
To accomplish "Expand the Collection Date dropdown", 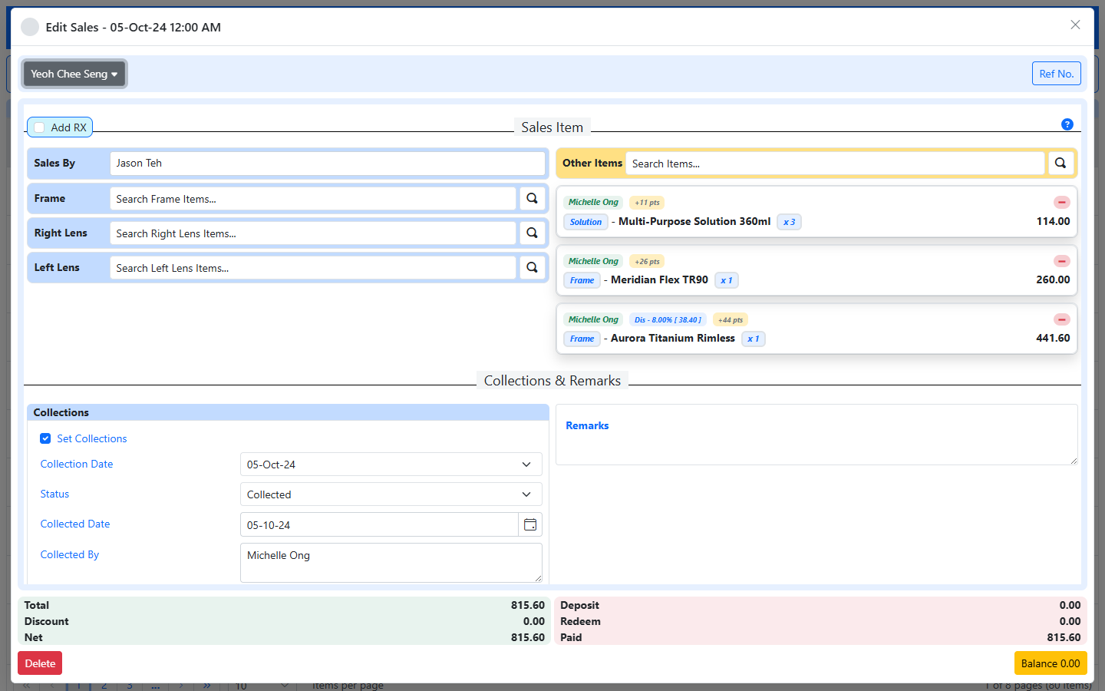I will click(391, 465).
